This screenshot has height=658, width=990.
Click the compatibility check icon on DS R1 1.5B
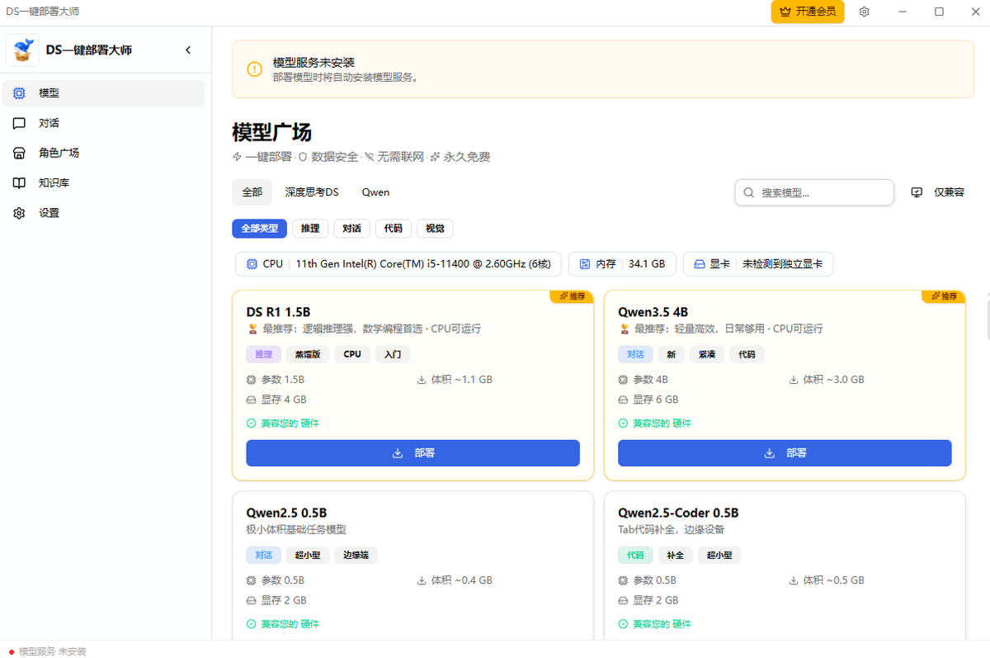252,423
